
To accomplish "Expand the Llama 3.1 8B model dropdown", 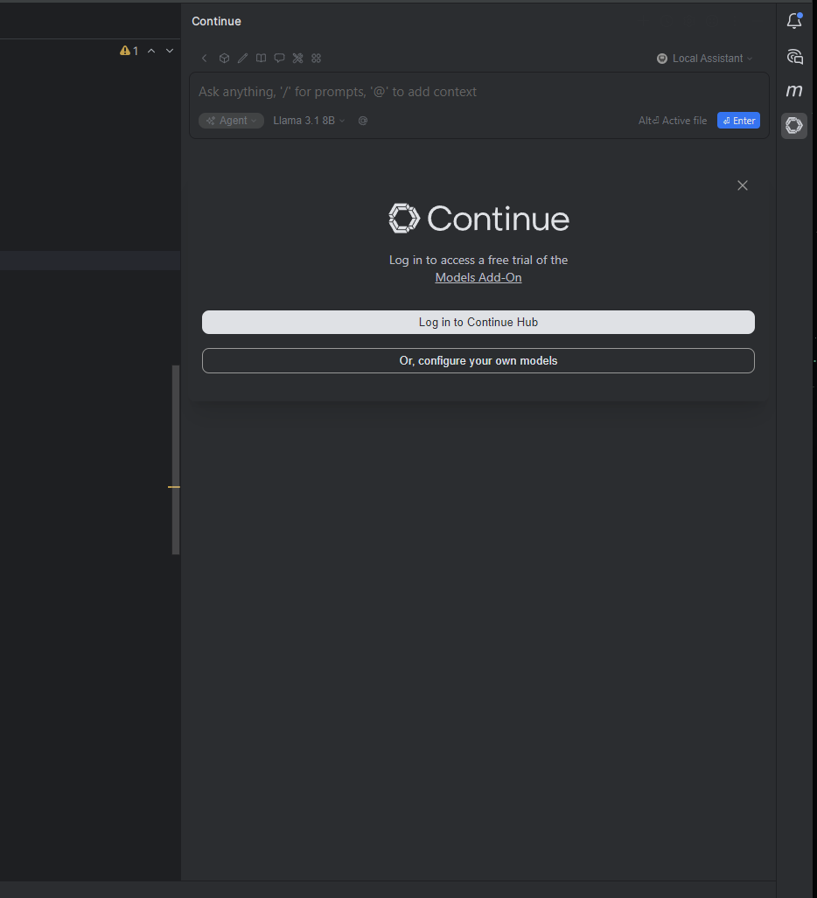I will point(308,120).
